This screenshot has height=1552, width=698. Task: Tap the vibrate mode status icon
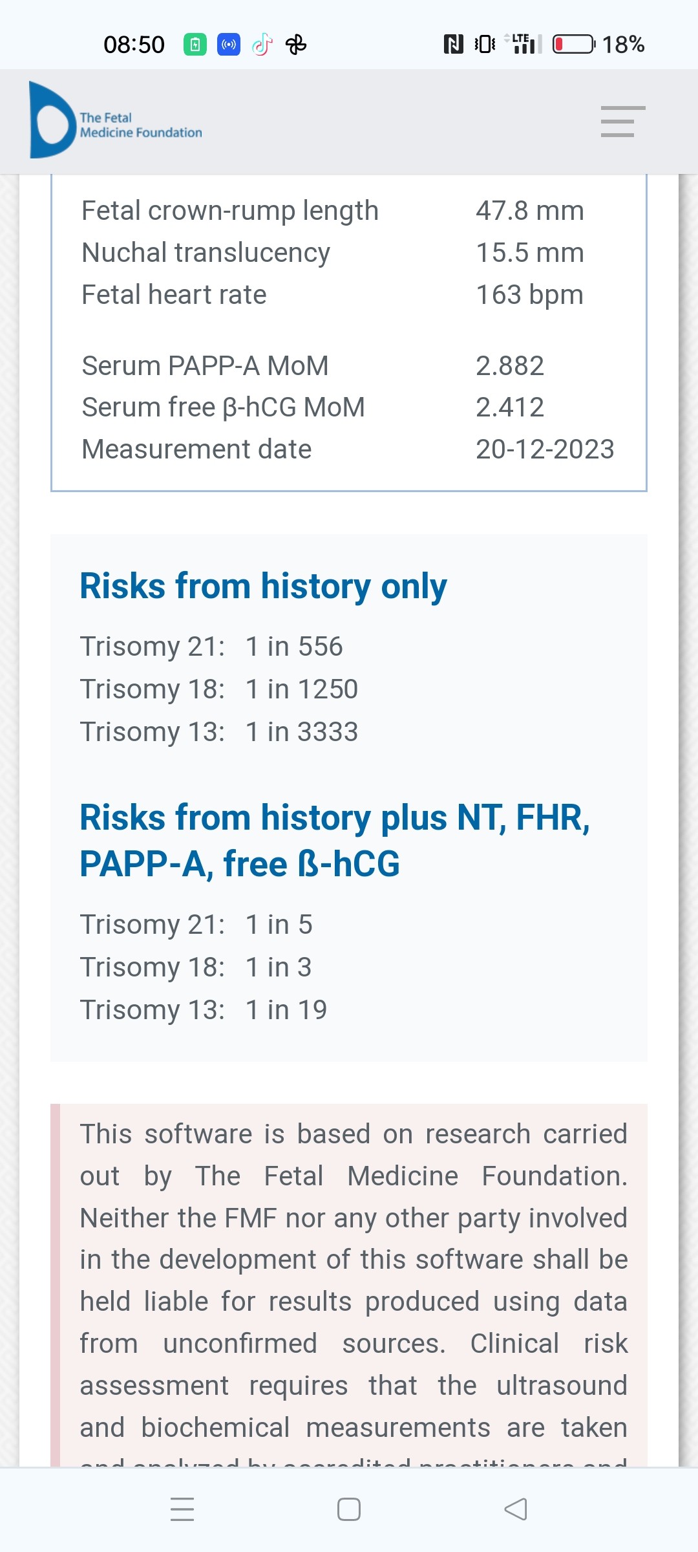tap(485, 45)
